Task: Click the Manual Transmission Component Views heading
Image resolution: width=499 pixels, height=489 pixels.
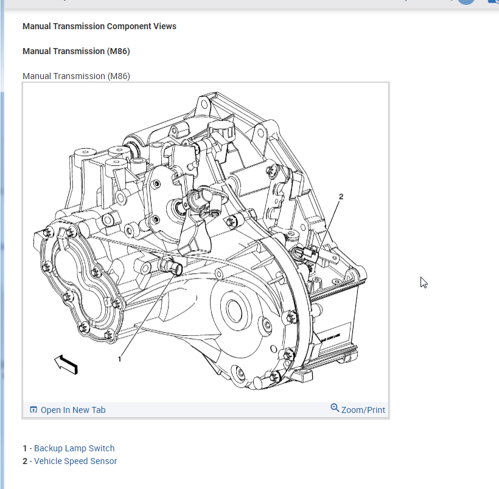Action: (99, 26)
